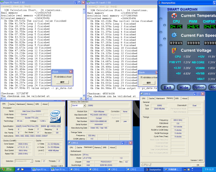Click the Hide button in Smart Guardian
Viewport: 216px width, 172px height.
[x=184, y=87]
